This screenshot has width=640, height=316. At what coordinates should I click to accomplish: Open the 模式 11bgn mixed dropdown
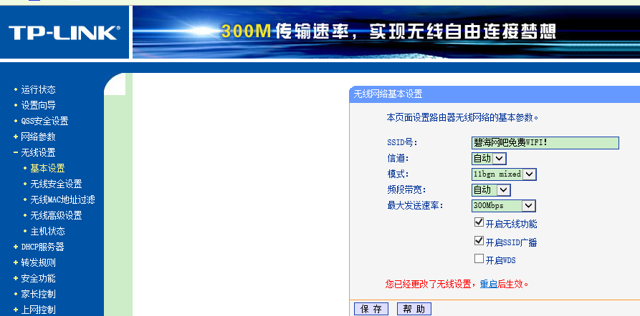(504, 174)
